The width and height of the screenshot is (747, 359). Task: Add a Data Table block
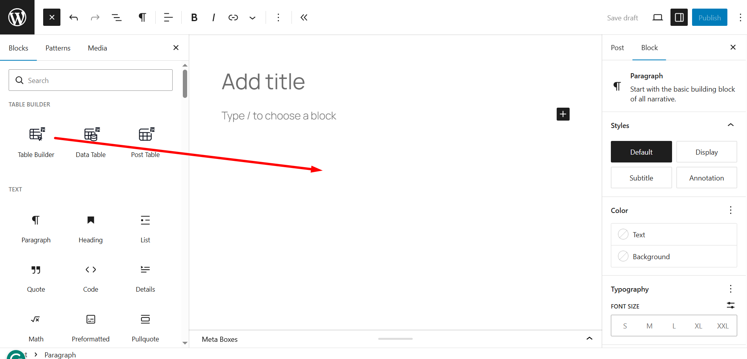pos(91,142)
